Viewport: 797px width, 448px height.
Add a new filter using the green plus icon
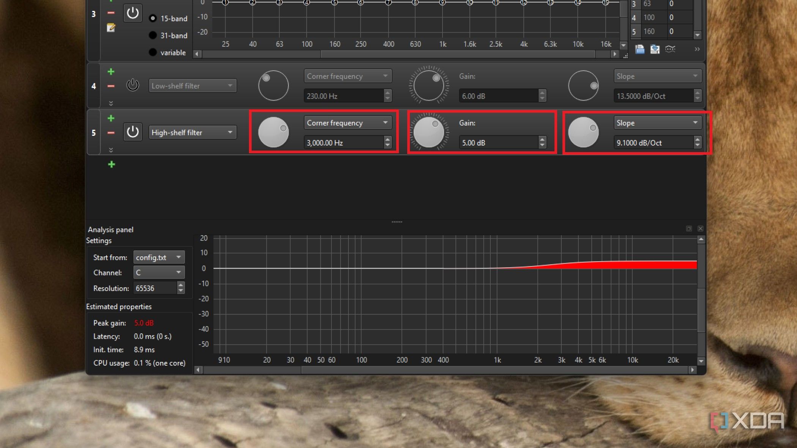pos(111,164)
